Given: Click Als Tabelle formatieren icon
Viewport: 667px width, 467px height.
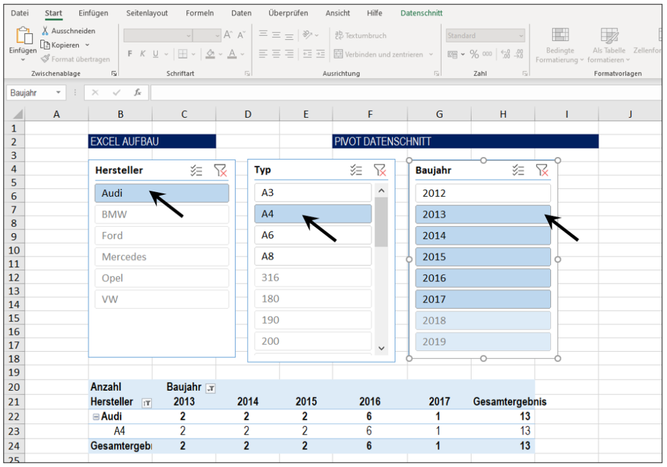Looking at the screenshot, I should coord(609,35).
